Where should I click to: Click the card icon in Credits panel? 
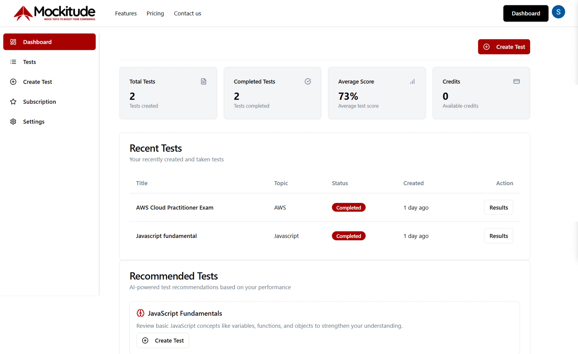(x=516, y=82)
